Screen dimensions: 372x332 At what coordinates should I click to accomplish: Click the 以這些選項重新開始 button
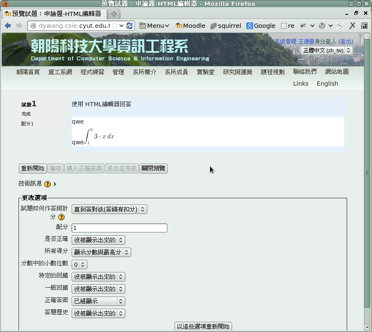tap(203, 327)
